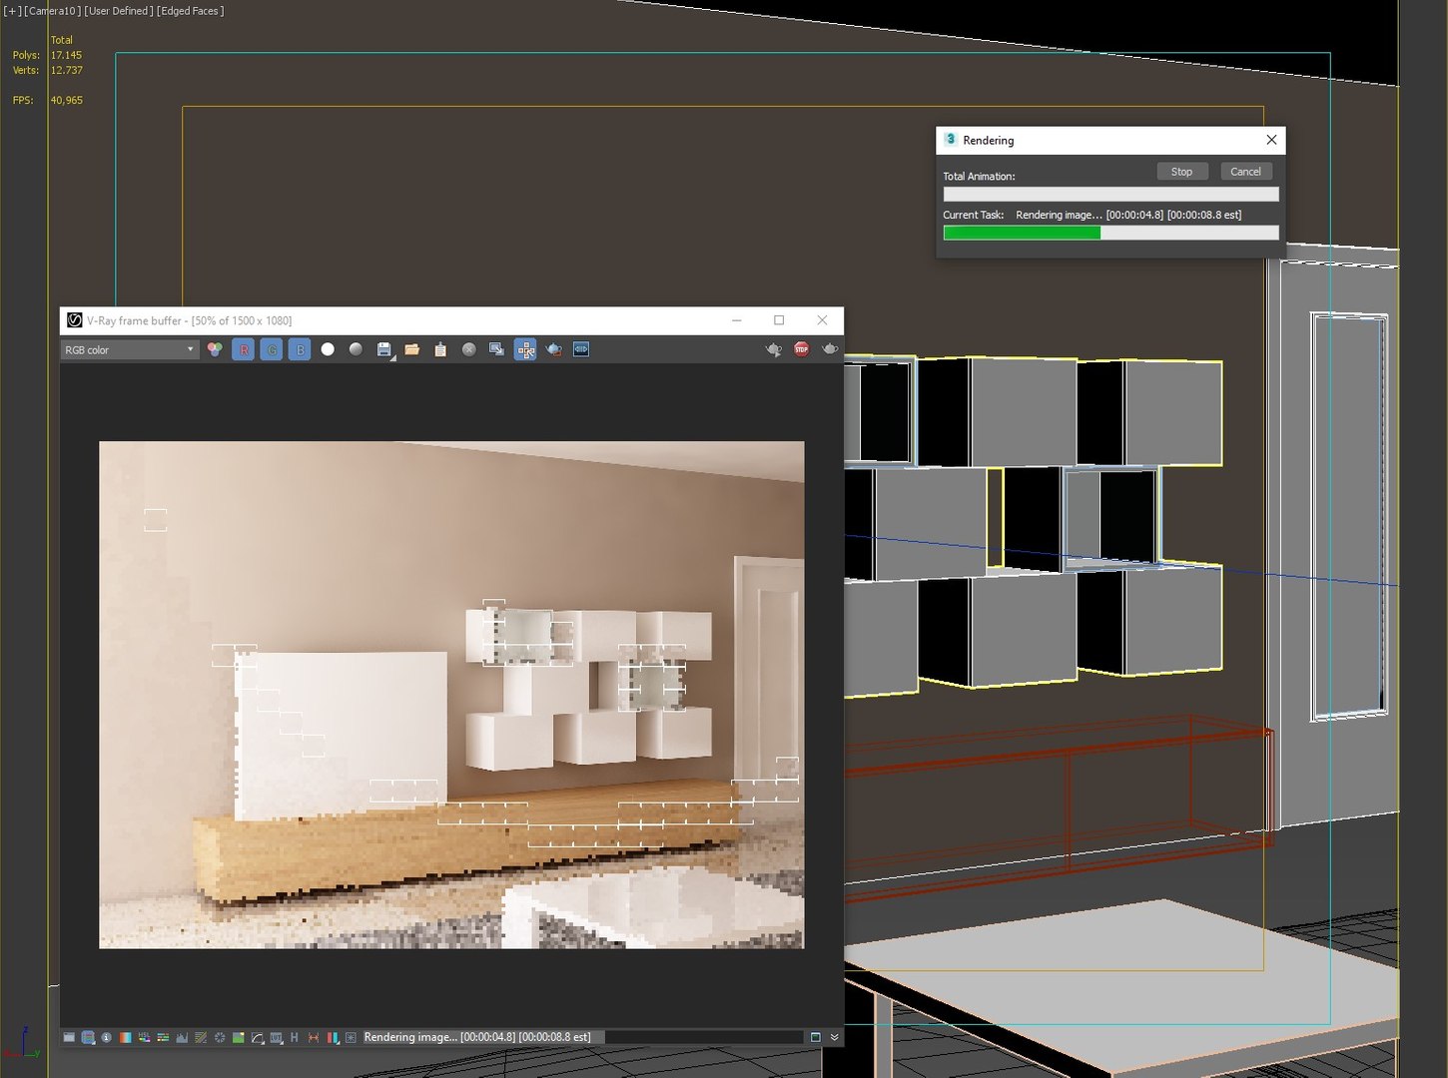Open the pixel information icon
This screenshot has width=1448, height=1078.
pyautogui.click(x=106, y=1037)
